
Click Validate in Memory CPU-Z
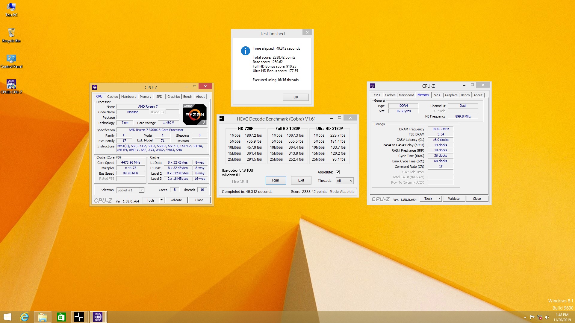tap(454, 199)
